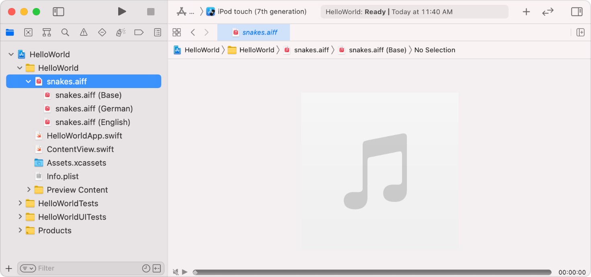Open the Issue navigator warning icon
Image resolution: width=591 pixels, height=277 pixels.
84,33
